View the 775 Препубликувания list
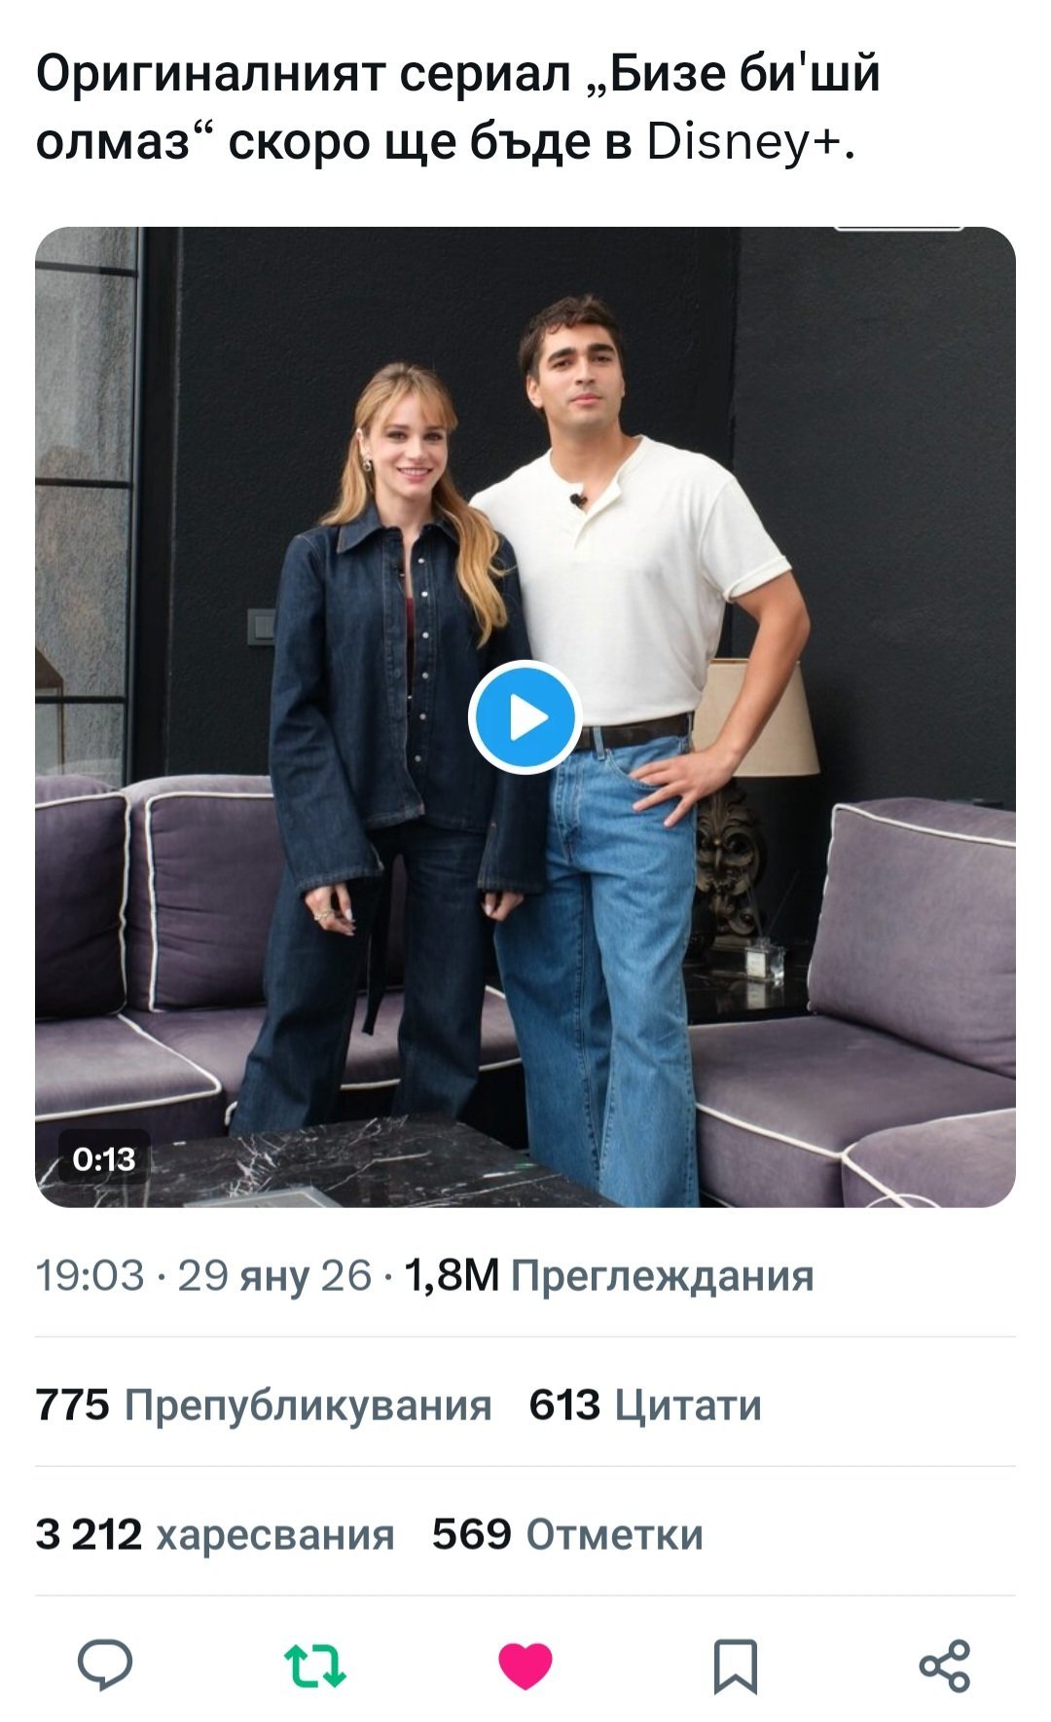The width and height of the screenshot is (1051, 1722). click(x=264, y=1406)
